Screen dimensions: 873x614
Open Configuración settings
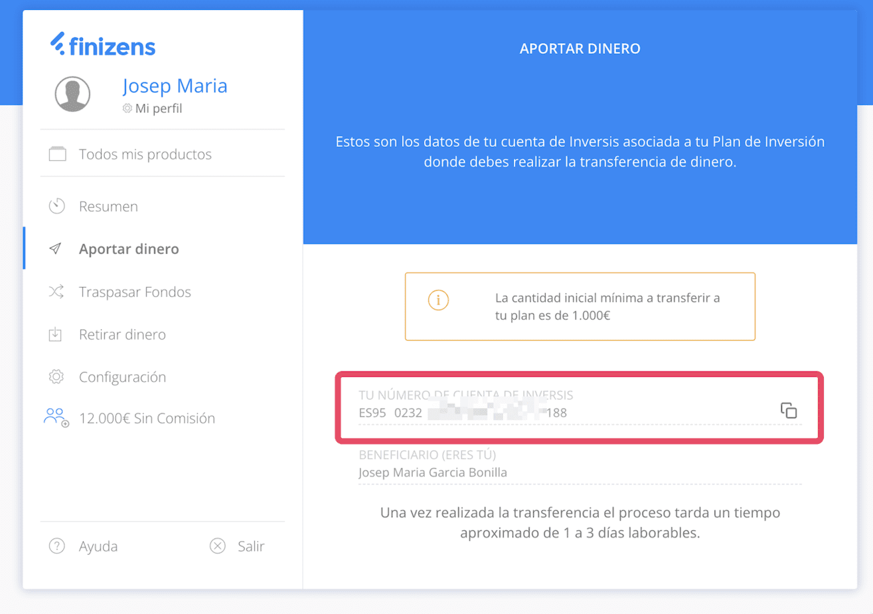(122, 377)
